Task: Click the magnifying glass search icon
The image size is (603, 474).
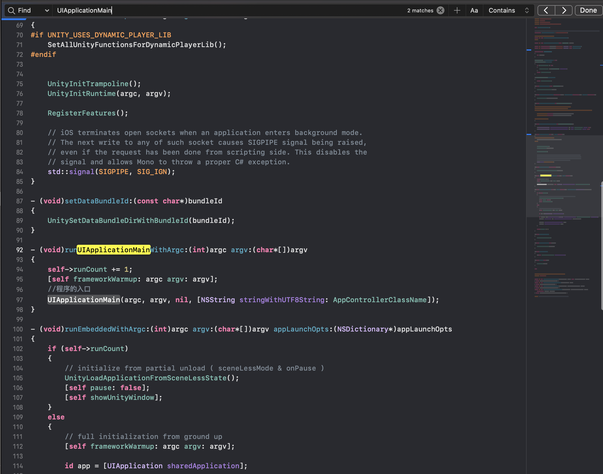Action: pyautogui.click(x=11, y=11)
